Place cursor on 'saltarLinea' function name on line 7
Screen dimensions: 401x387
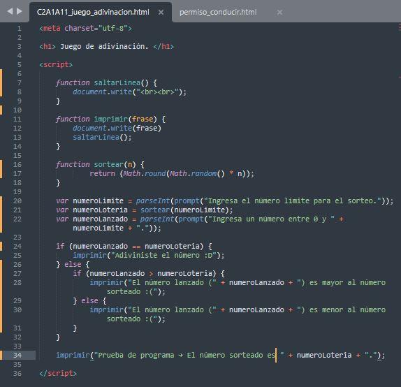point(117,82)
